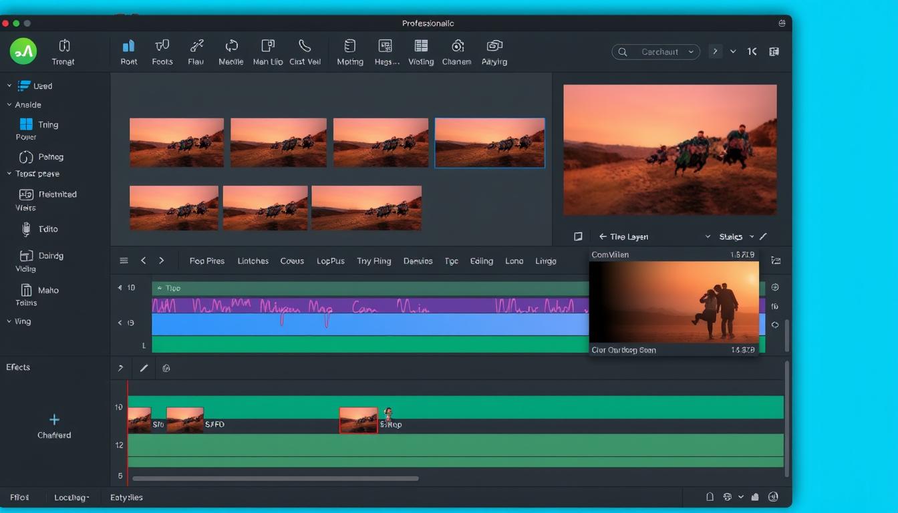Collapse the Tapst prave section

[x=9, y=174]
